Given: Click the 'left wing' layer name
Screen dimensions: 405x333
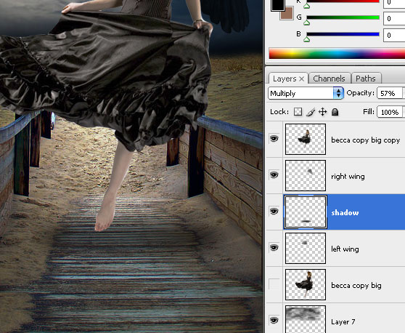Looking at the screenshot, I should point(345,249).
